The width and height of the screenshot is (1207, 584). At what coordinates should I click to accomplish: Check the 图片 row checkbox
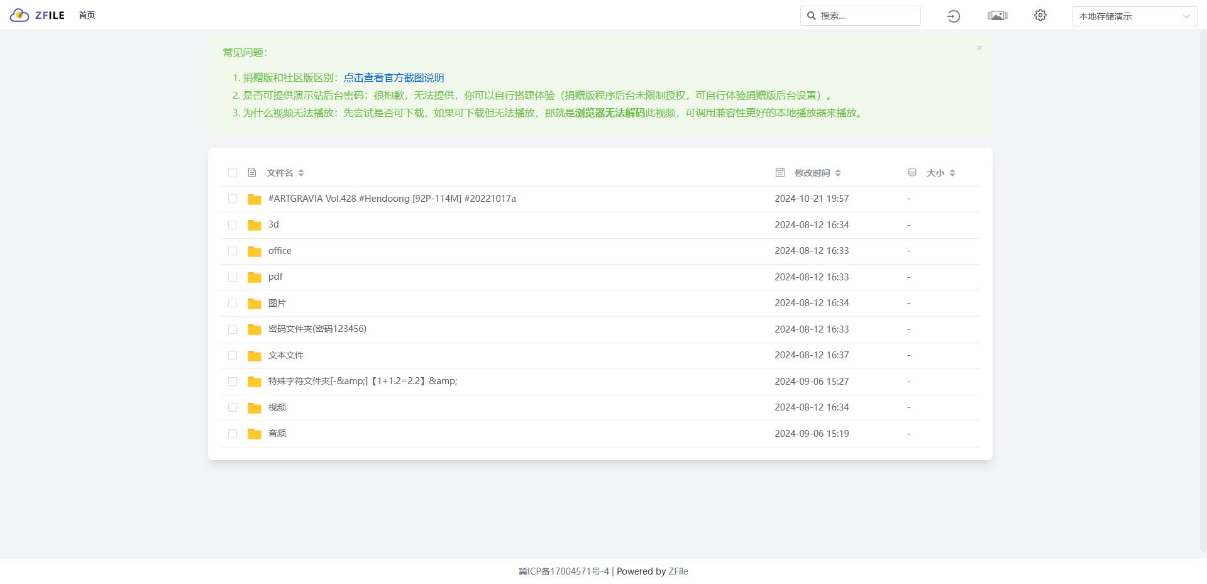tap(233, 303)
